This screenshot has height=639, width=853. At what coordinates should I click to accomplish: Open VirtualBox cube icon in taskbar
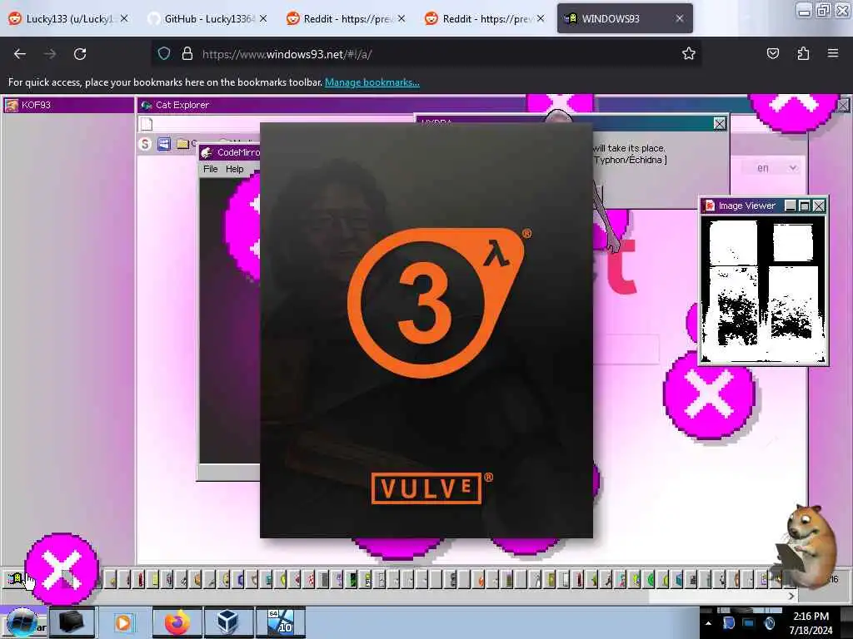[x=227, y=622]
